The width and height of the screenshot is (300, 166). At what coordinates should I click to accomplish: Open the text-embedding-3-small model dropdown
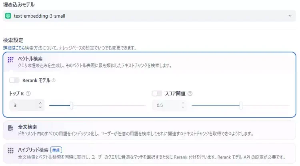(150, 16)
